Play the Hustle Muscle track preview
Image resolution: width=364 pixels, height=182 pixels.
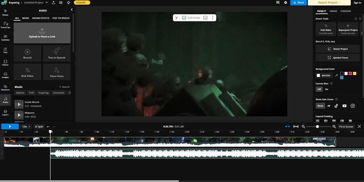click(19, 104)
